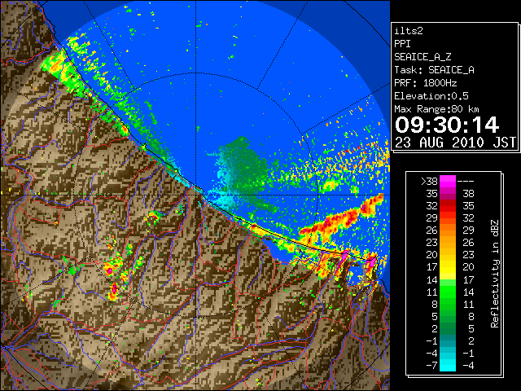Select the date '23 AUG 2010 JST'
This screenshot has height=391, width=521.
coord(455,143)
